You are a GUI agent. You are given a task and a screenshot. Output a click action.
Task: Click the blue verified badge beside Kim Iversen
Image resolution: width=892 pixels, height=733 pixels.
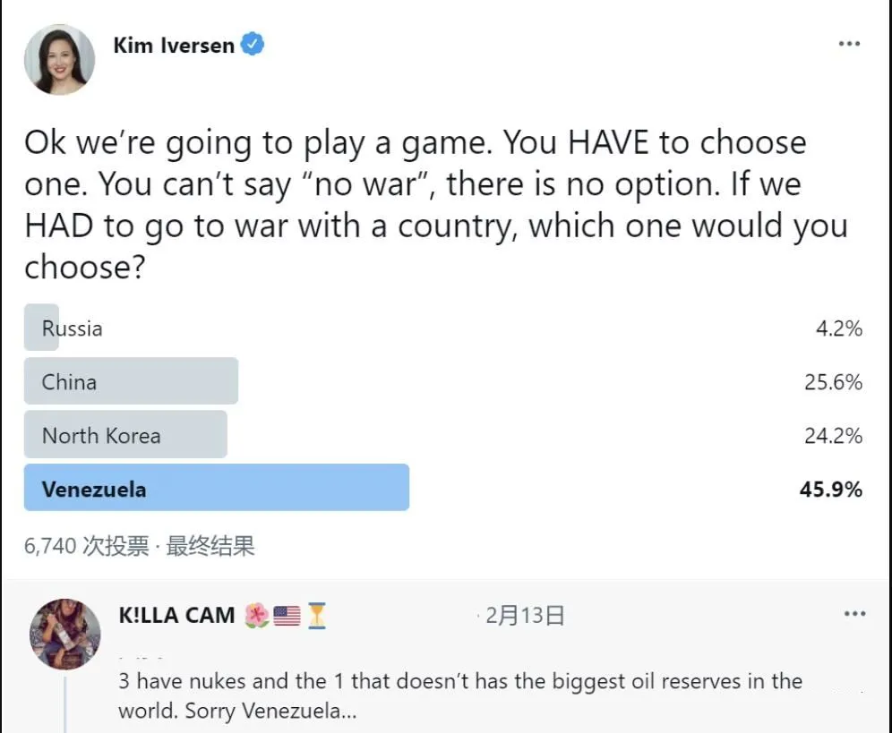point(253,45)
